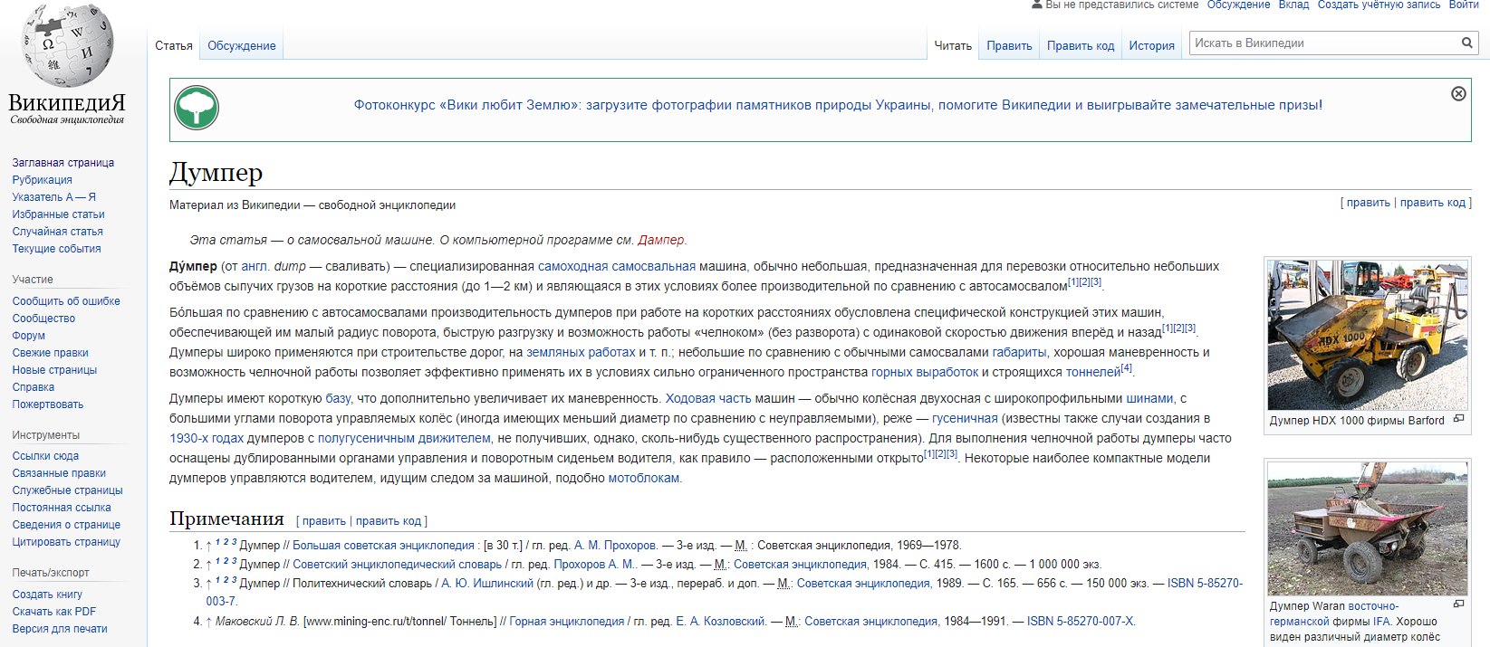Click Случайная статья in sidebar
Viewport: 1490px width, 647px height.
pyautogui.click(x=57, y=232)
